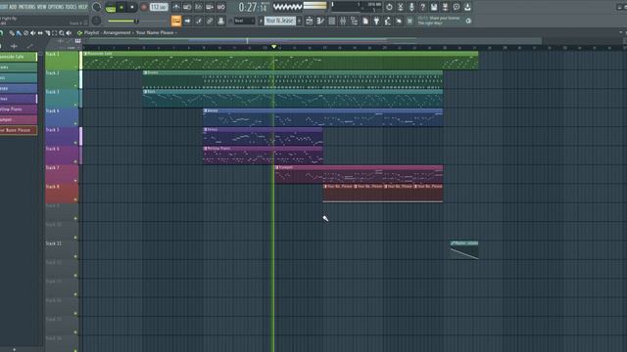Open the clip menu on the Trumpet clip
This screenshot has height=352, width=627.
tap(277, 167)
